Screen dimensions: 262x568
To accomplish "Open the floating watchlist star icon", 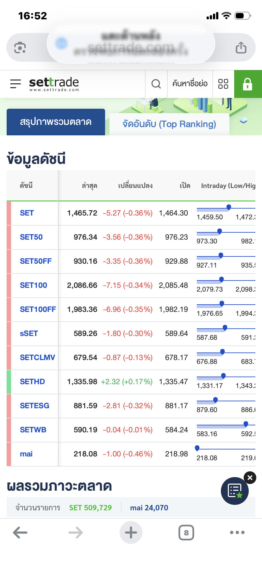I will (x=235, y=491).
